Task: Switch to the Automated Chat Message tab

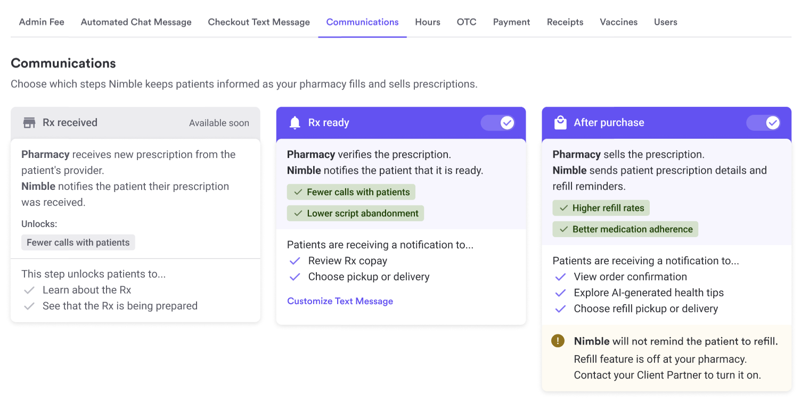Action: 136,22
